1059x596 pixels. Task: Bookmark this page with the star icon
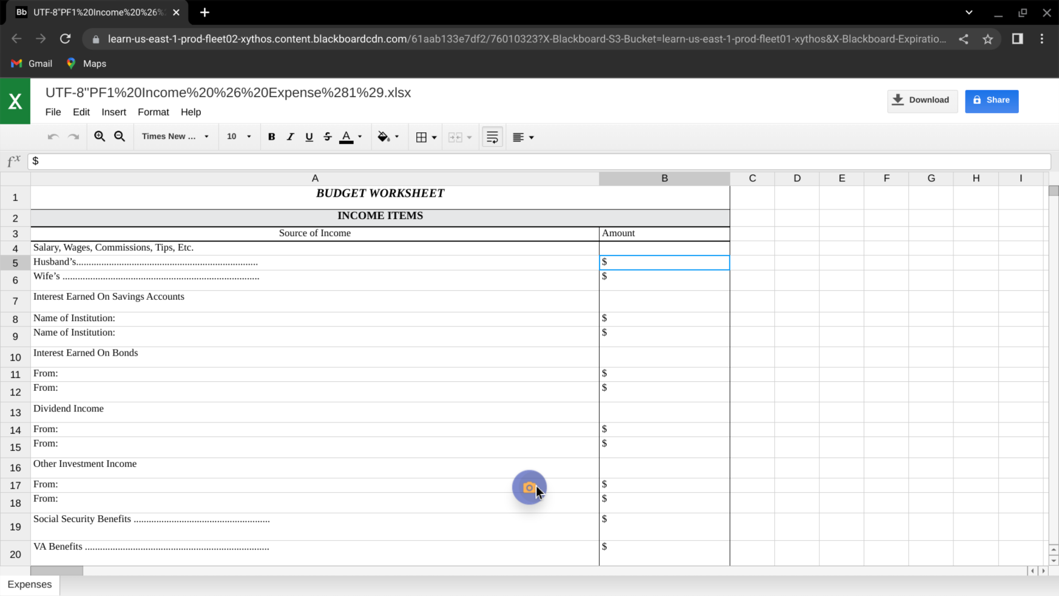[x=988, y=39]
